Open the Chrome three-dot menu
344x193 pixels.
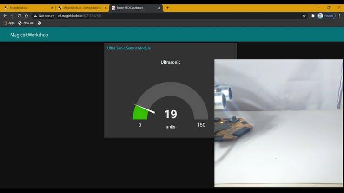point(339,15)
